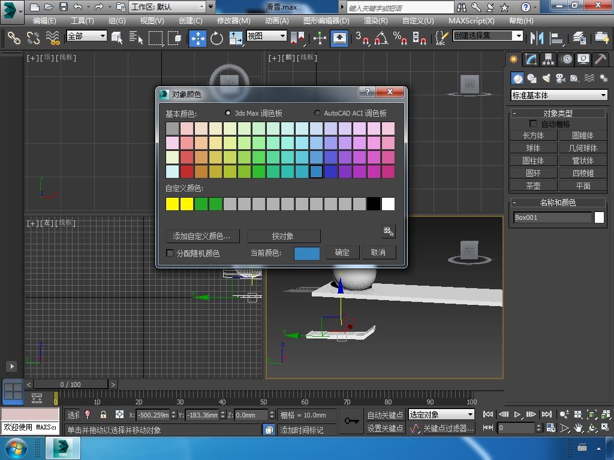614x460 pixels.
Task: Click the Mirror tool icon
Action: point(537,38)
